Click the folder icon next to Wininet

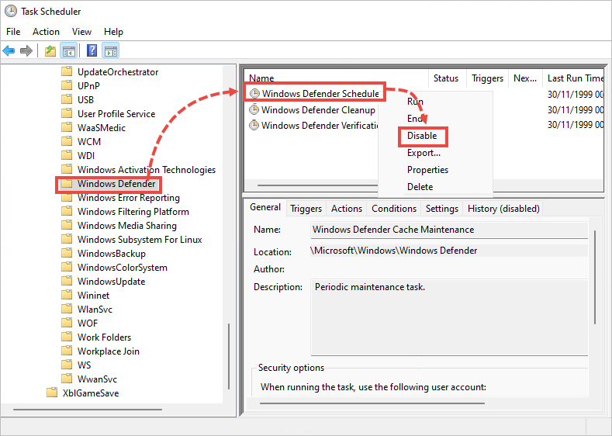[67, 295]
